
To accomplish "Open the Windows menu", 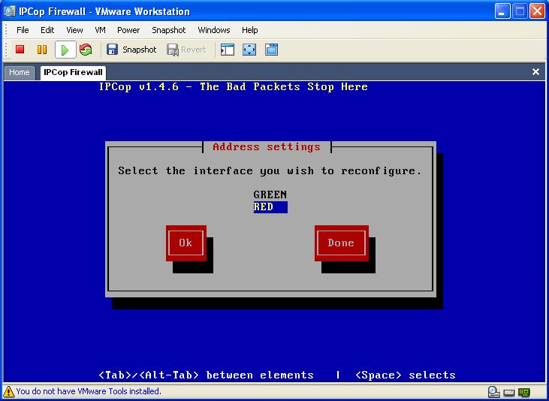I will (214, 30).
